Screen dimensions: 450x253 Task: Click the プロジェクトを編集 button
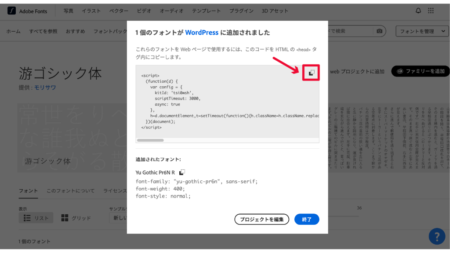pos(262,220)
